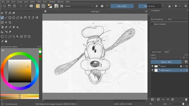The image size is (189, 106).
Task: Open layer properties button
Action: [172, 100]
